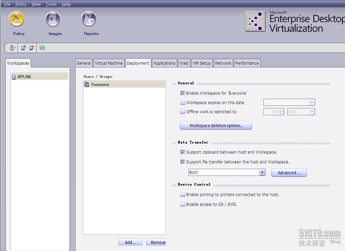Toggle Support clipboard between host and Workspace
The width and height of the screenshot is (345, 251).
pyautogui.click(x=183, y=152)
